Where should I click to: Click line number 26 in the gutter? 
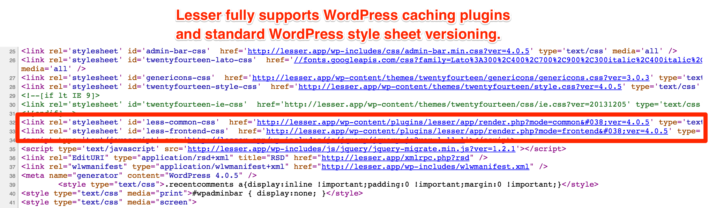coord(12,60)
